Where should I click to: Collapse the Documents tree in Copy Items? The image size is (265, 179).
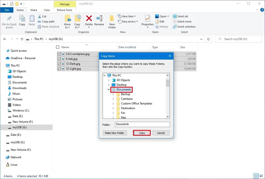pos(109,90)
